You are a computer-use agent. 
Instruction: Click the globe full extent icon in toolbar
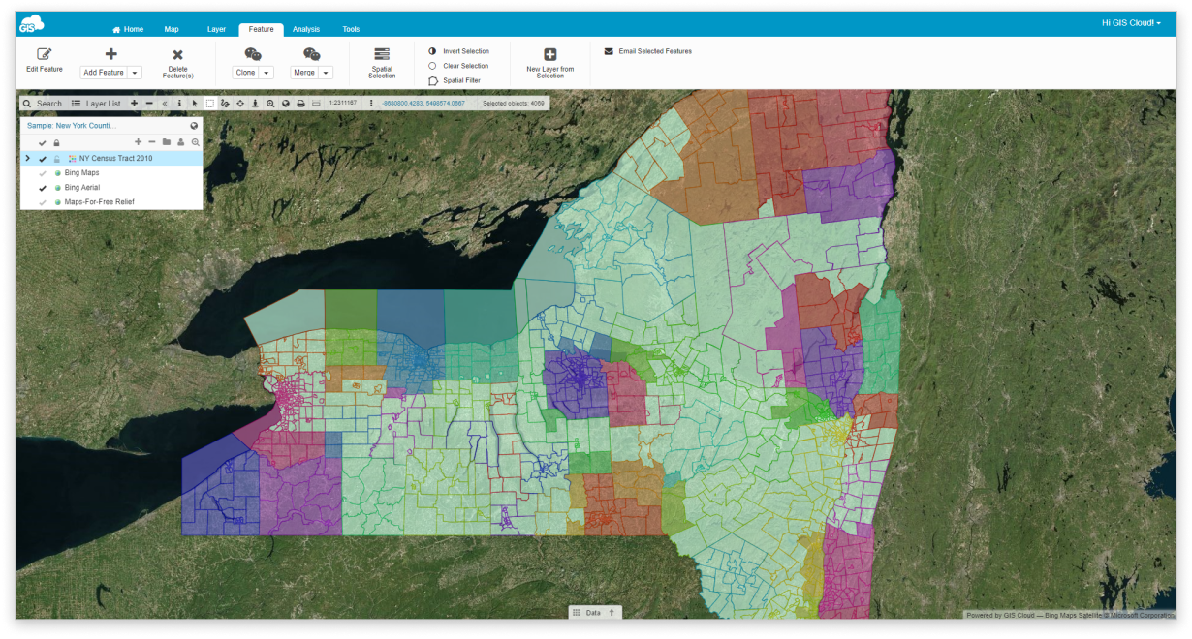286,104
